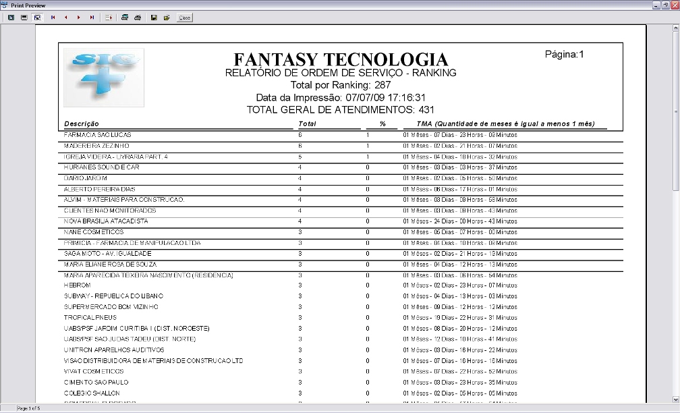Click the TMA value for TROPICAL PNEUS
Image resolution: width=680 pixels, height=413 pixels.
click(460, 318)
